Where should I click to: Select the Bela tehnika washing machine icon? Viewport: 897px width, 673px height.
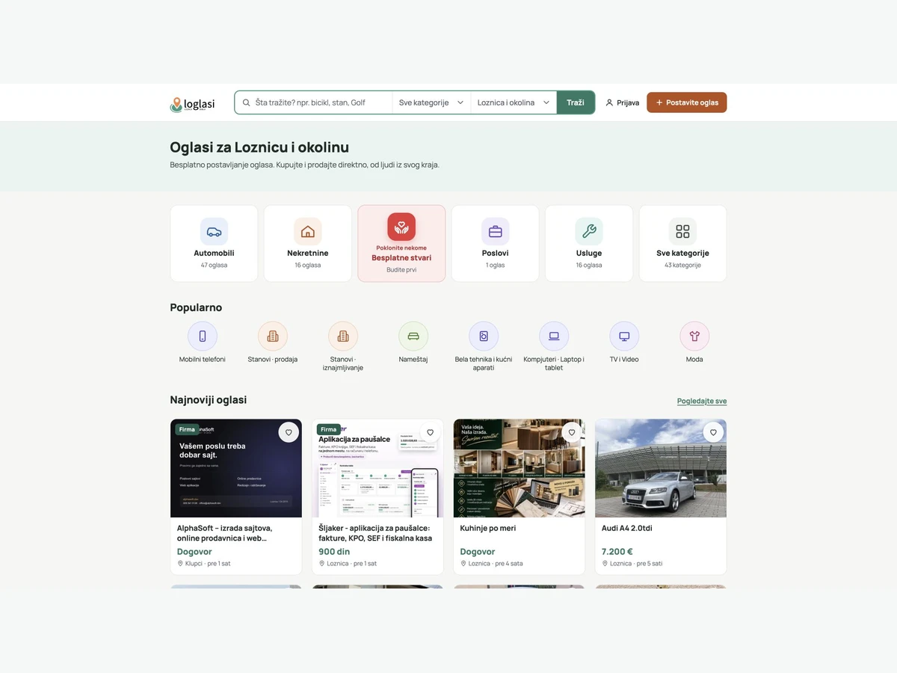point(484,336)
